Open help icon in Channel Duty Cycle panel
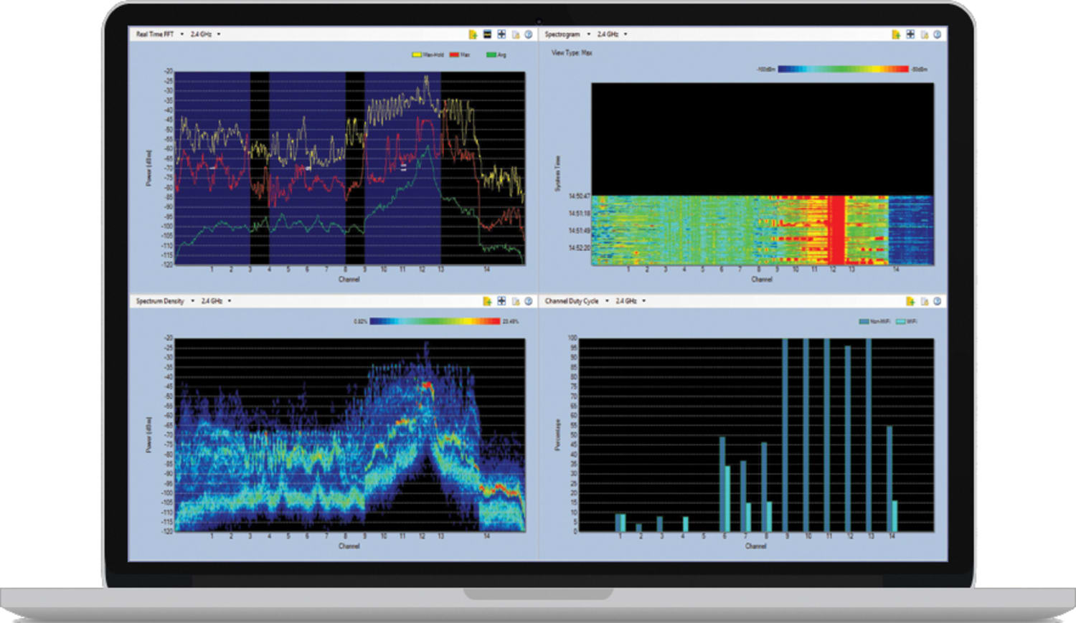This screenshot has height=623, width=1076. pyautogui.click(x=938, y=301)
